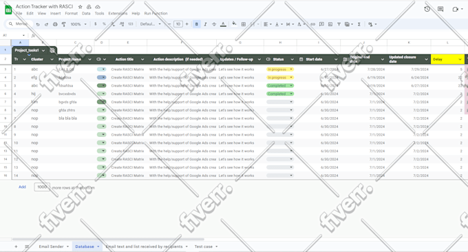The width and height of the screenshot is (468, 252).
Task: Open the 123 more formats menu
Action: point(131,24)
